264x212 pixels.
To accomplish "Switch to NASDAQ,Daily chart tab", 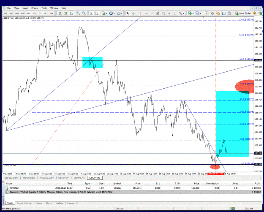I will pyautogui.click(x=46, y=178).
